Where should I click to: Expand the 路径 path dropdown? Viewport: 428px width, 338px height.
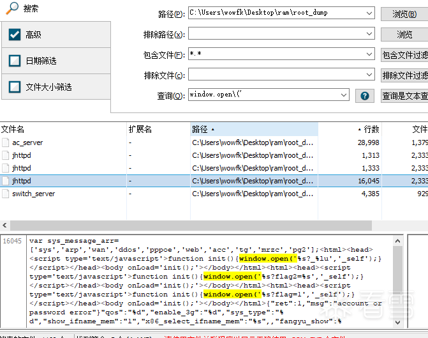point(369,13)
